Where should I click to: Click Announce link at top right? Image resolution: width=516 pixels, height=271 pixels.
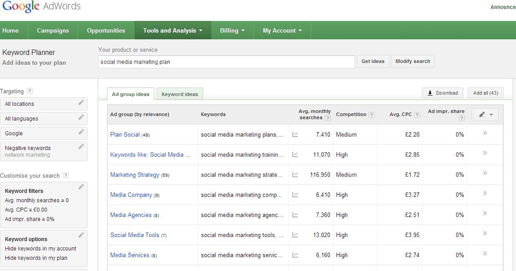click(x=503, y=7)
